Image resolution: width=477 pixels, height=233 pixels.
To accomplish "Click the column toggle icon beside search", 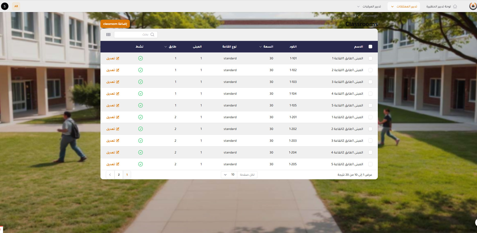I will point(108,35).
